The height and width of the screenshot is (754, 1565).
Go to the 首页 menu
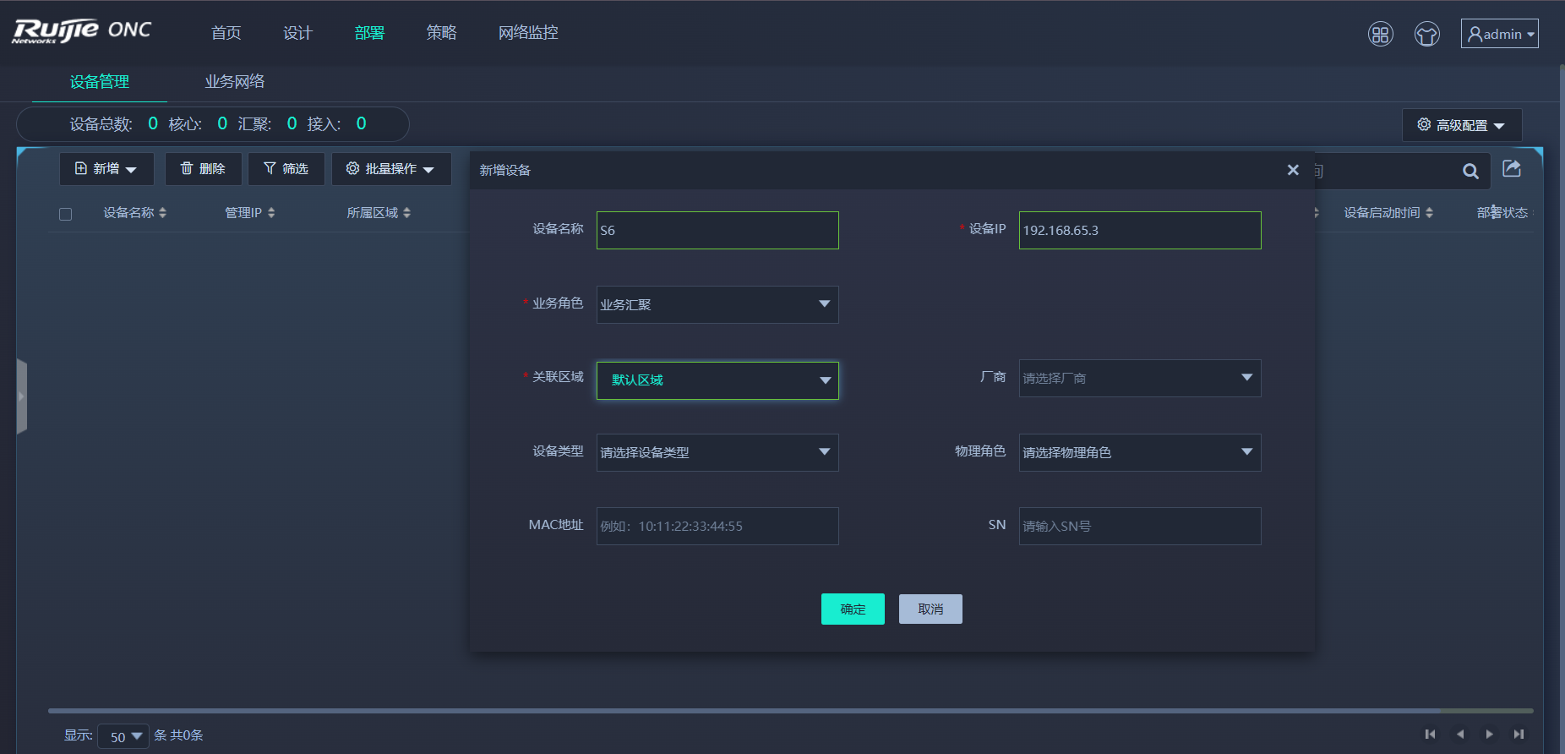(x=226, y=32)
